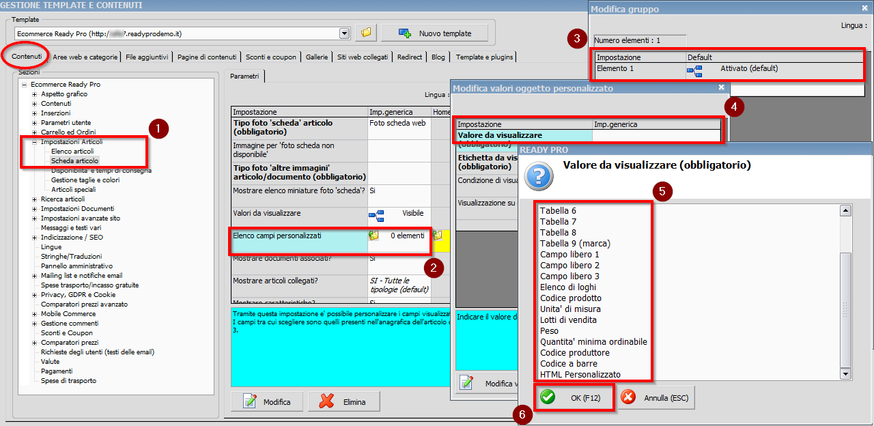Select Elenco articoli in the tree
This screenshot has height=426, width=874.
(72, 152)
